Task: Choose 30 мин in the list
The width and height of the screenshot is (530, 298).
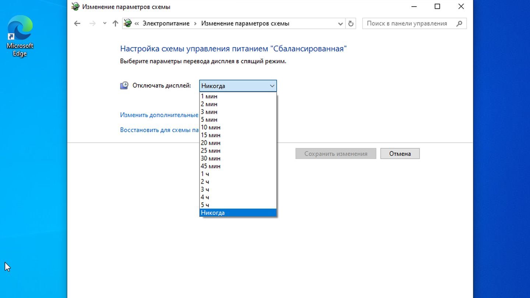Action: (238, 158)
